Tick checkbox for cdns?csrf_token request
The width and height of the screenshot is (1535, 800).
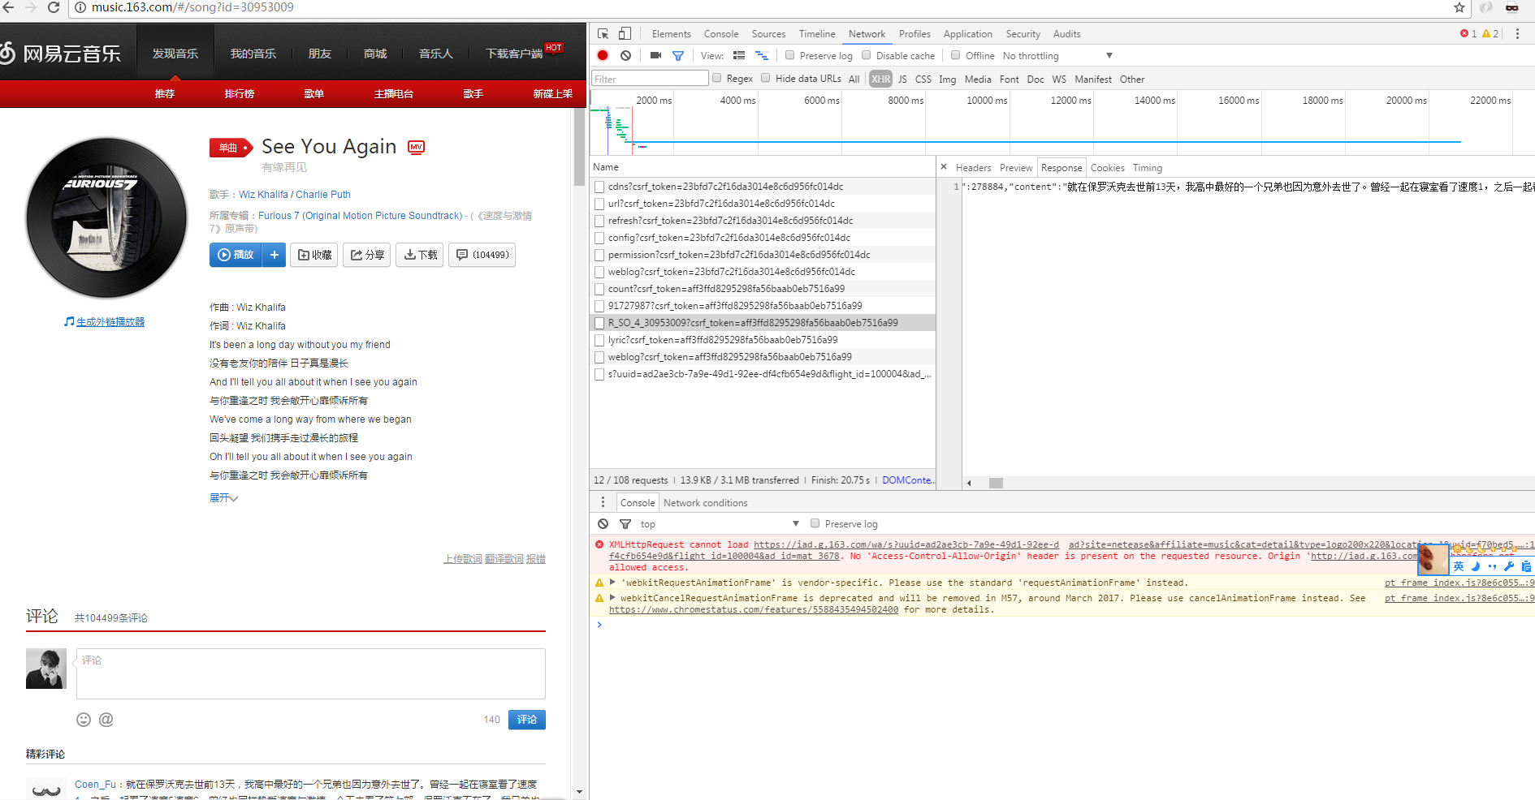(x=599, y=187)
